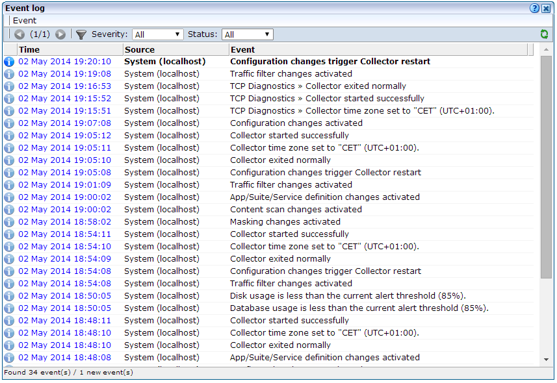
Task: Open timestamp 02 May 2014 19:01:09
Action: pyautogui.click(x=64, y=185)
